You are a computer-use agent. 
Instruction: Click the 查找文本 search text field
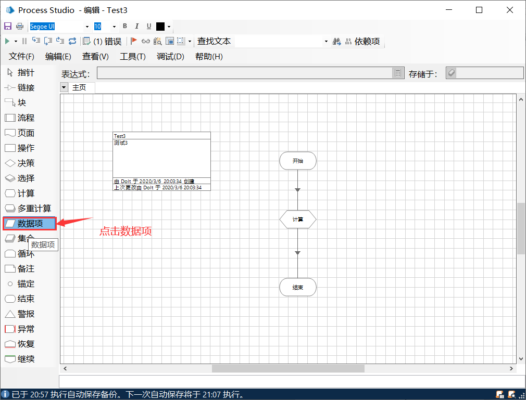point(279,42)
